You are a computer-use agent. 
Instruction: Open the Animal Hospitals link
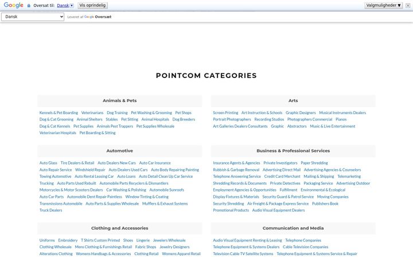click(x=155, y=119)
